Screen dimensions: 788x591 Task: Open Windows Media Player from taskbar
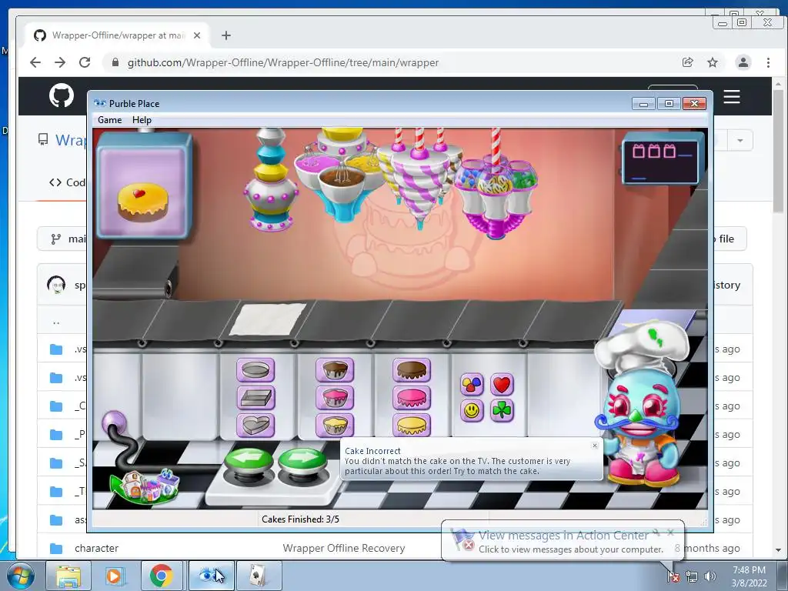pyautogui.click(x=114, y=576)
